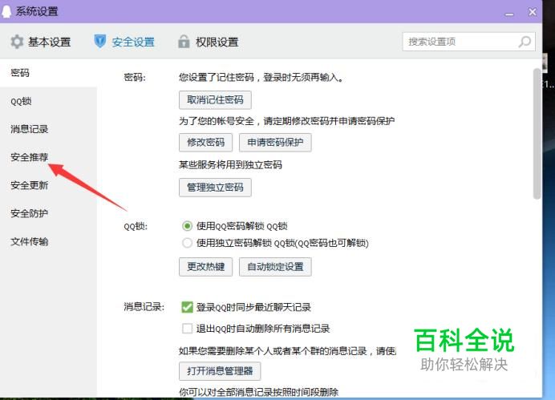555x400 pixels.
Task: Focus the 搜索设置项 search field
Action: coord(468,42)
